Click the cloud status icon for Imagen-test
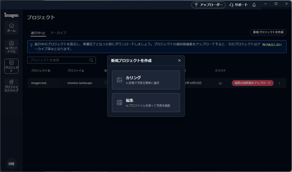Image resolution: width=292 pixels, height=172 pixels. tap(220, 83)
